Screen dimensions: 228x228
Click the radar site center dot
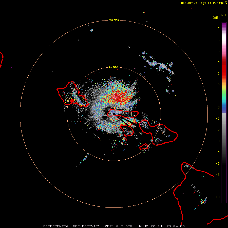[114, 114]
